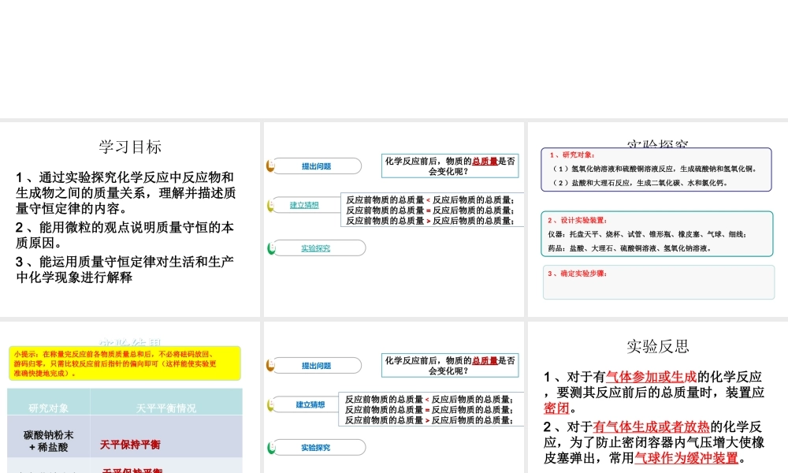Click the 学习目标 slide title
This screenshot has height=473, width=788.
click(130, 147)
